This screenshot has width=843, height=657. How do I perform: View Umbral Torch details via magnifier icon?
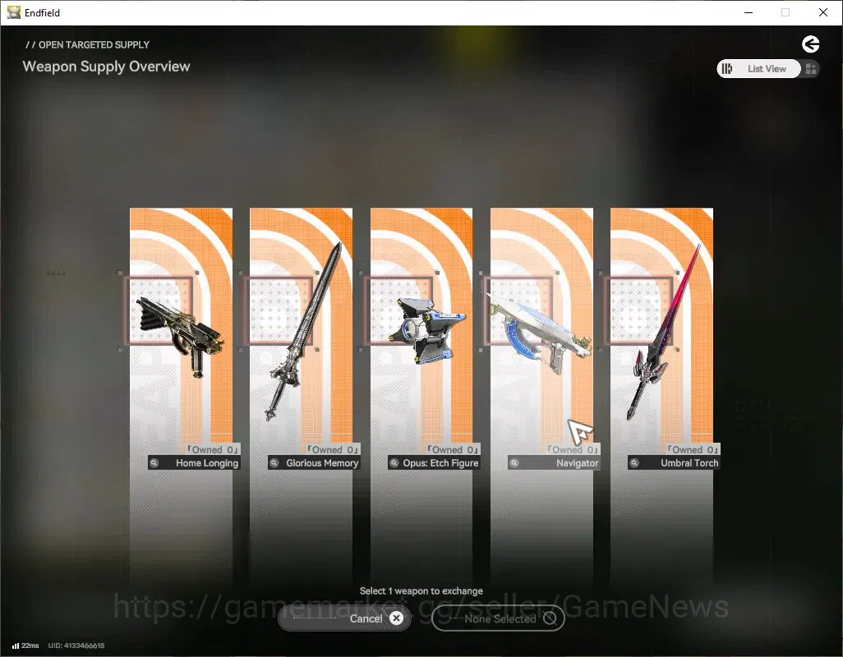[634, 462]
